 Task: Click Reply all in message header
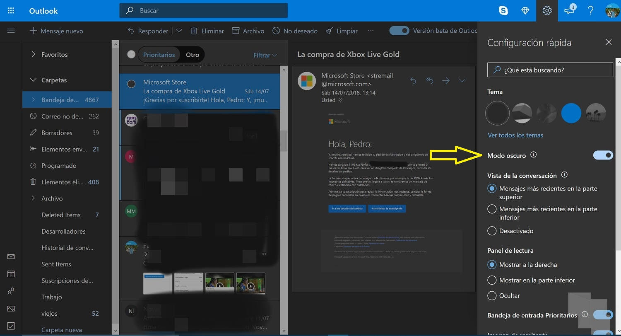click(x=430, y=81)
